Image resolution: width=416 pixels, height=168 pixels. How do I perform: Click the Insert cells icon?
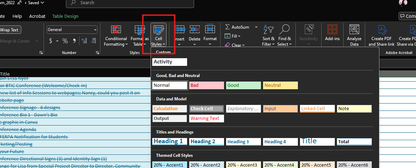[x=179, y=29]
